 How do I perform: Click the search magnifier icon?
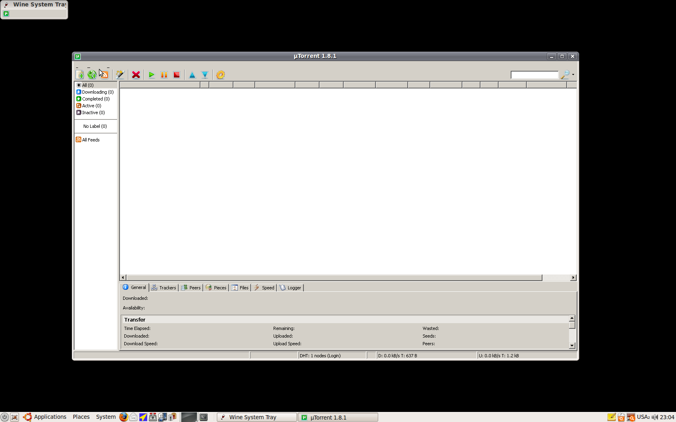coord(565,75)
